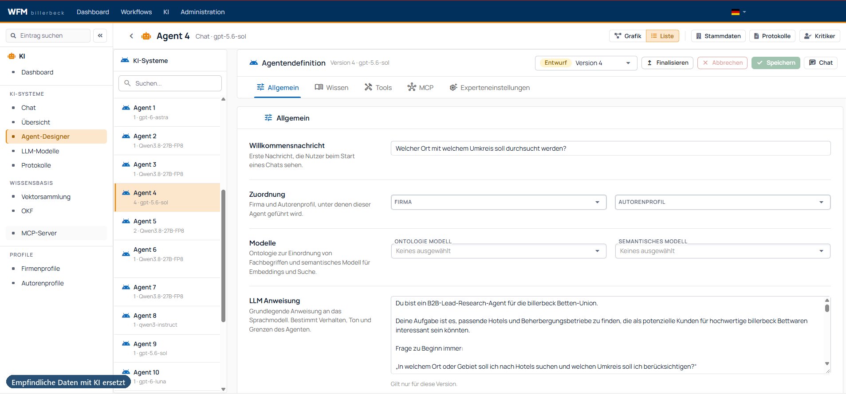Select the Allgemein tab
846x394 pixels.
point(278,88)
